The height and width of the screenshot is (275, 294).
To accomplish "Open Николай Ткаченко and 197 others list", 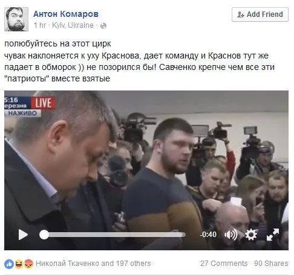I will 93,264.
